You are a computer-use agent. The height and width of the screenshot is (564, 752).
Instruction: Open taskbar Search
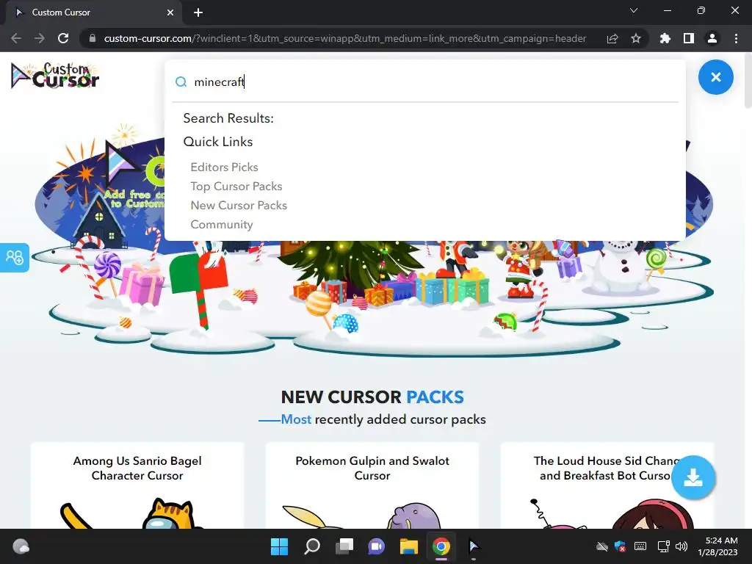click(311, 546)
